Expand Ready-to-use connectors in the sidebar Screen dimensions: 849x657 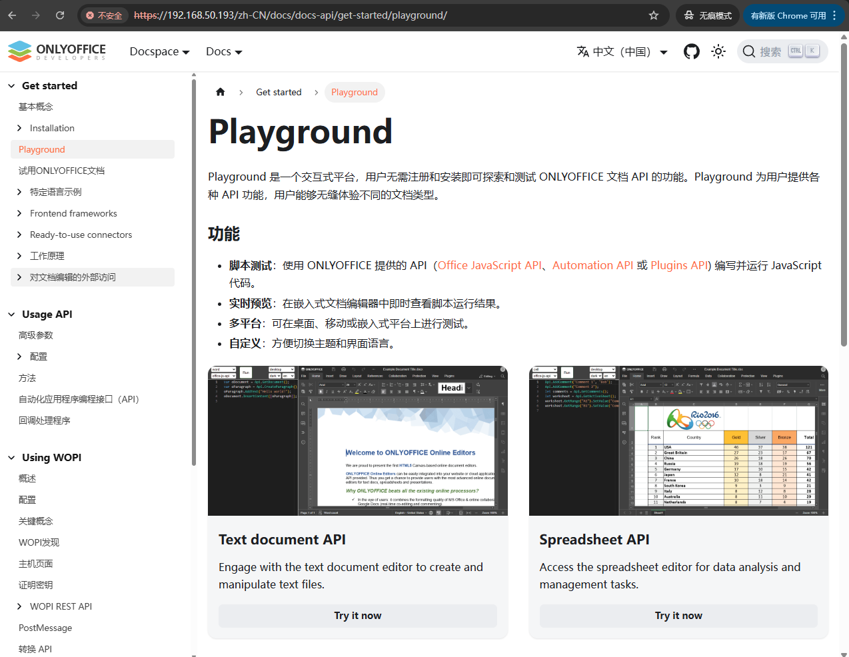coord(19,235)
